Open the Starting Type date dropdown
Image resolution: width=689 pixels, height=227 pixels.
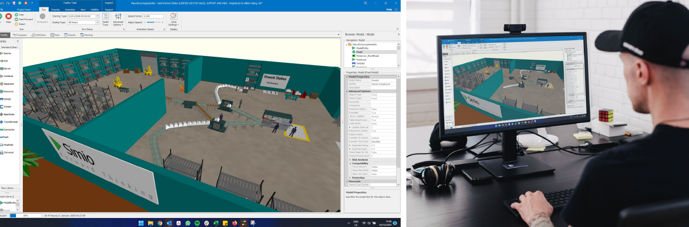(x=97, y=16)
